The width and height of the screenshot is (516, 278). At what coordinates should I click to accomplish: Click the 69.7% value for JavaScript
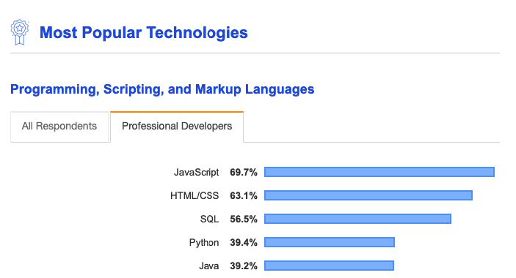244,172
